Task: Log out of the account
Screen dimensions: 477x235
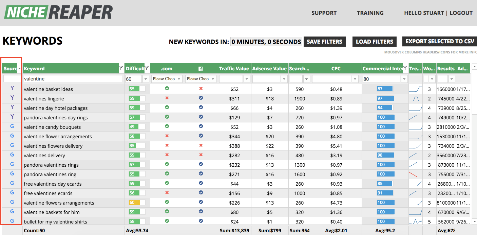Action: pos(461,13)
